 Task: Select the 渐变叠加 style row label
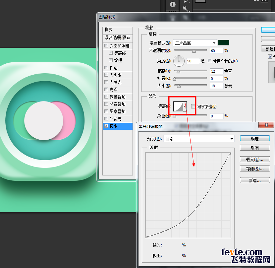click(118, 104)
